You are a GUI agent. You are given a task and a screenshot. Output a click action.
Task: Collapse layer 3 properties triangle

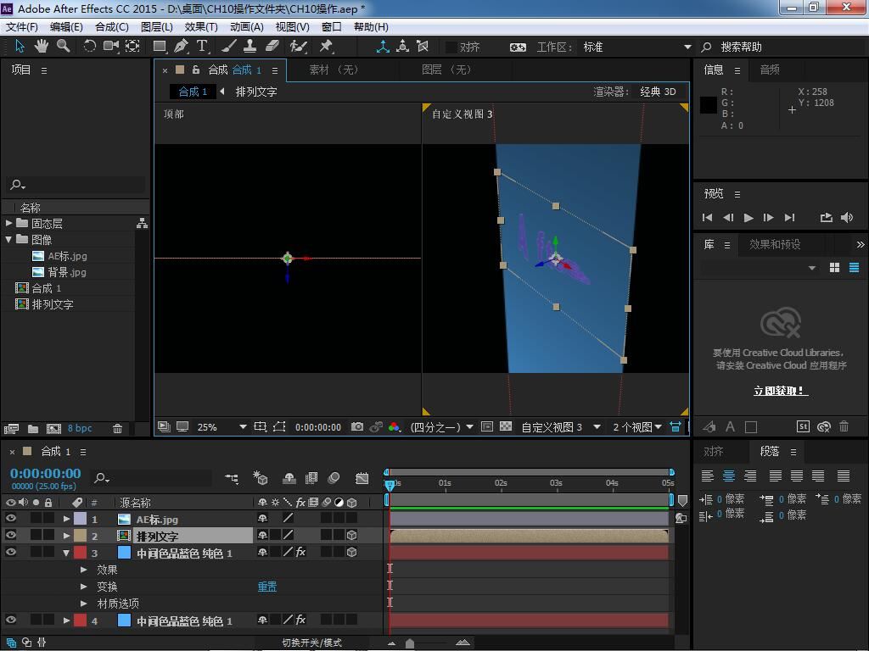(x=66, y=553)
